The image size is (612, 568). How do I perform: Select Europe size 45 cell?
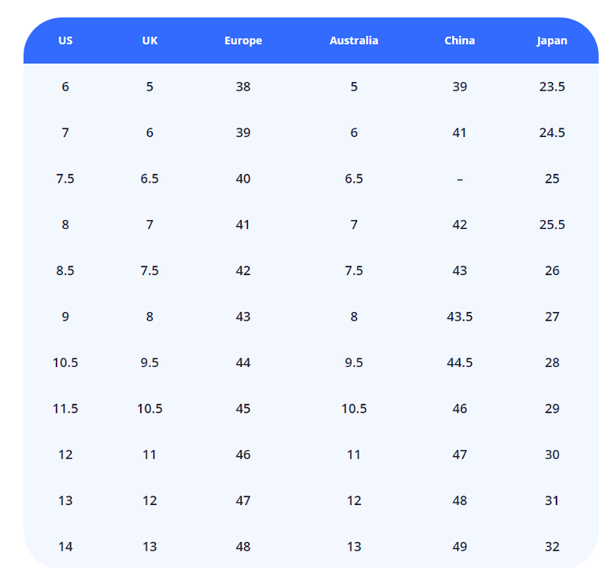[243, 408]
